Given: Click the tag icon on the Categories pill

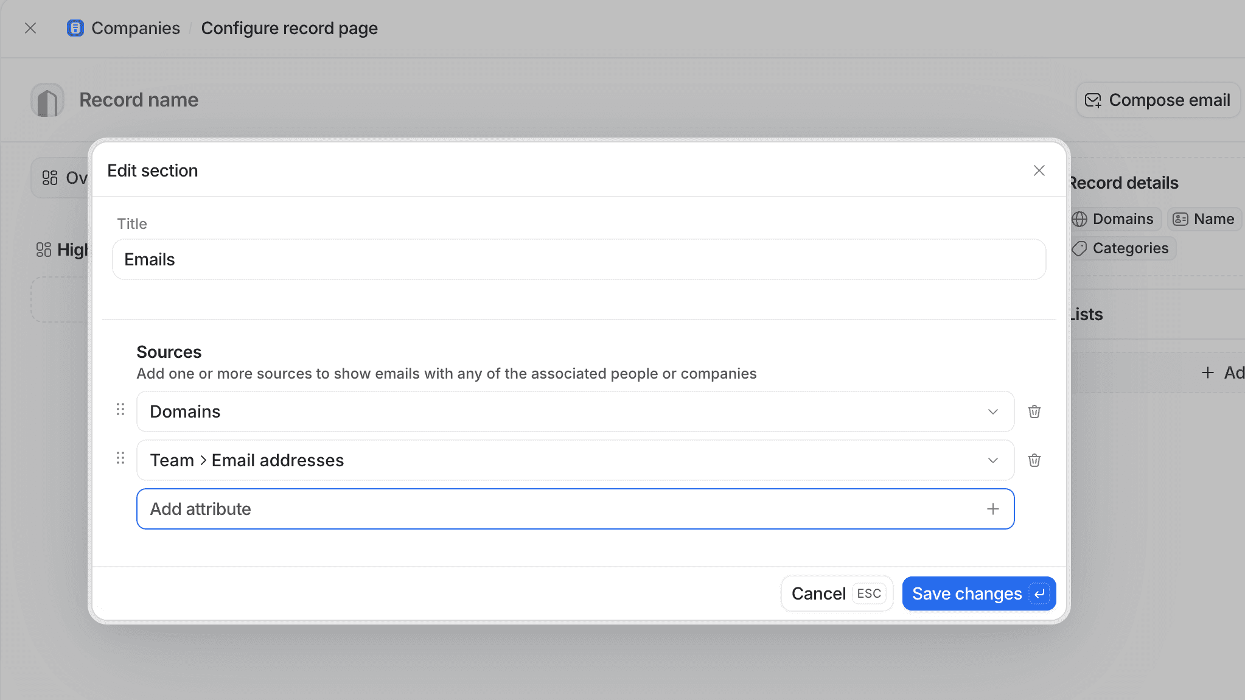Looking at the screenshot, I should tap(1079, 248).
